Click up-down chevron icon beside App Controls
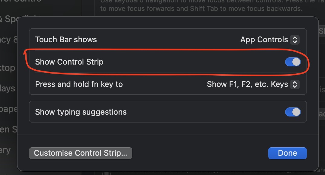The height and width of the screenshot is (175, 325). (x=294, y=40)
